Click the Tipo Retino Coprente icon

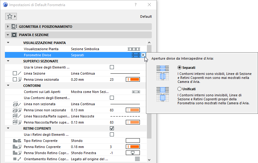click(17, 141)
